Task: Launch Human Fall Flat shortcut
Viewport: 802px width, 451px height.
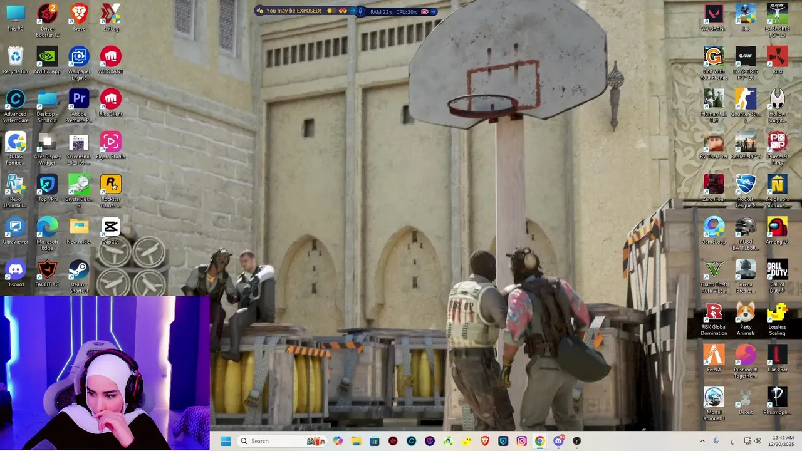Action: coord(714,106)
